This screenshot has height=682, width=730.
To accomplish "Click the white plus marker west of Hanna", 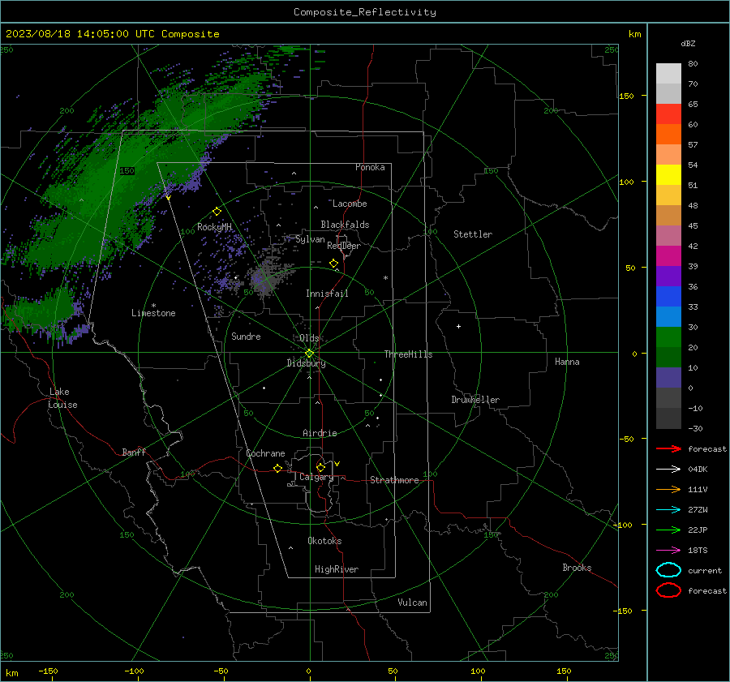I will click(458, 326).
